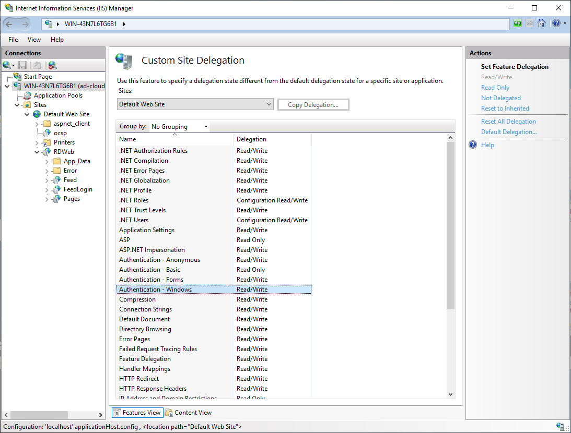Open the File menu
Image resolution: width=571 pixels, height=433 pixels.
pyautogui.click(x=13, y=40)
